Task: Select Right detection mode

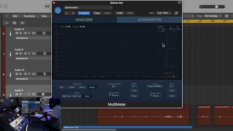Action: (72, 87)
